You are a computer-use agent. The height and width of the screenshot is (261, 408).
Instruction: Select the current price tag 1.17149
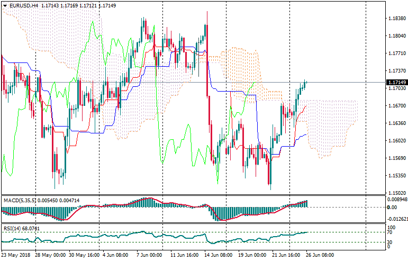(396, 83)
